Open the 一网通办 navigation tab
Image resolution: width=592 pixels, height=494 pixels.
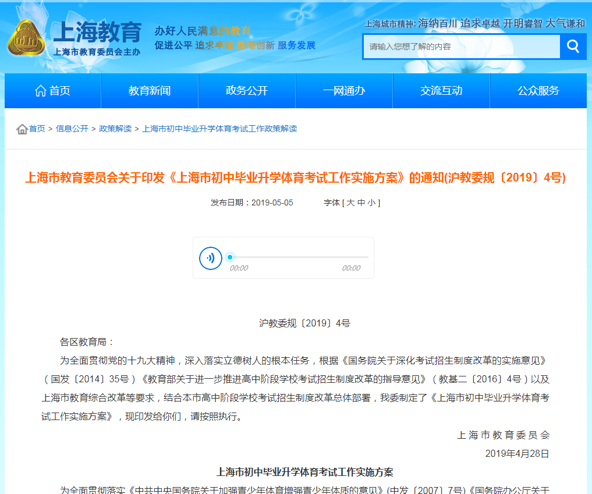pyautogui.click(x=344, y=91)
